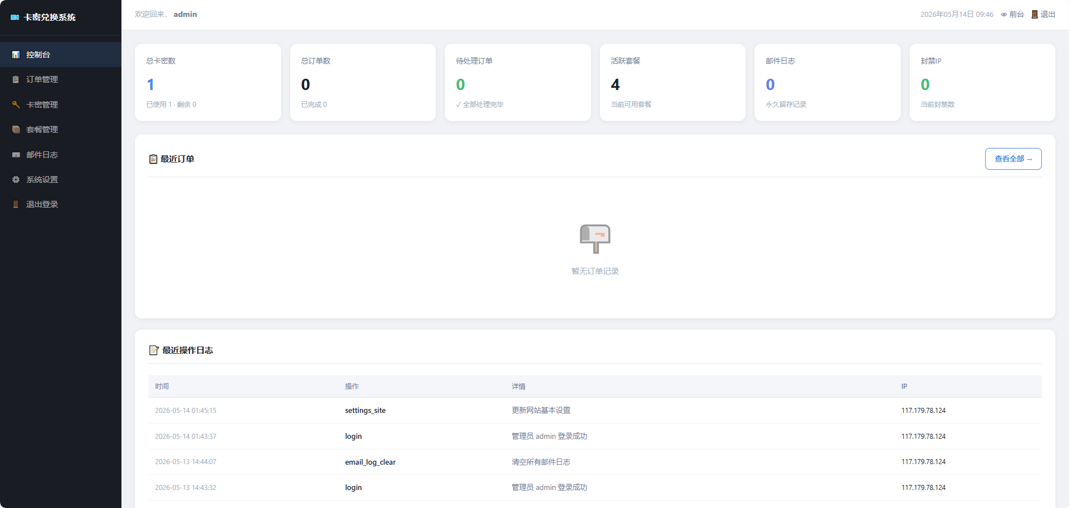The image size is (1070, 508).
Task: Click the email_log_clear operation cell
Action: [371, 462]
